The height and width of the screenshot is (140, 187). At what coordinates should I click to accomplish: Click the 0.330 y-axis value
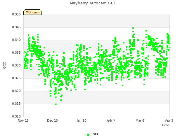[x=16, y=65]
